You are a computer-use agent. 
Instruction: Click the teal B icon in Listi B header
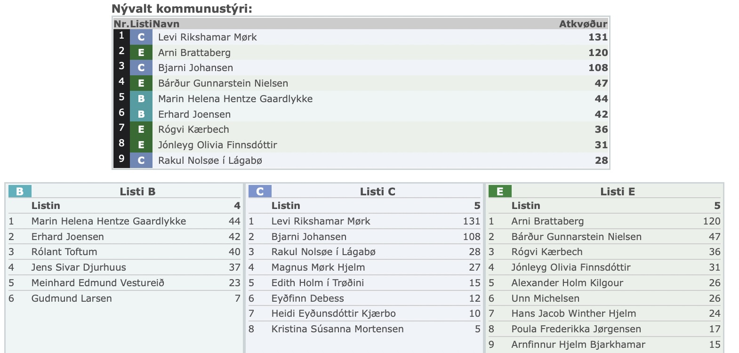pos(20,191)
